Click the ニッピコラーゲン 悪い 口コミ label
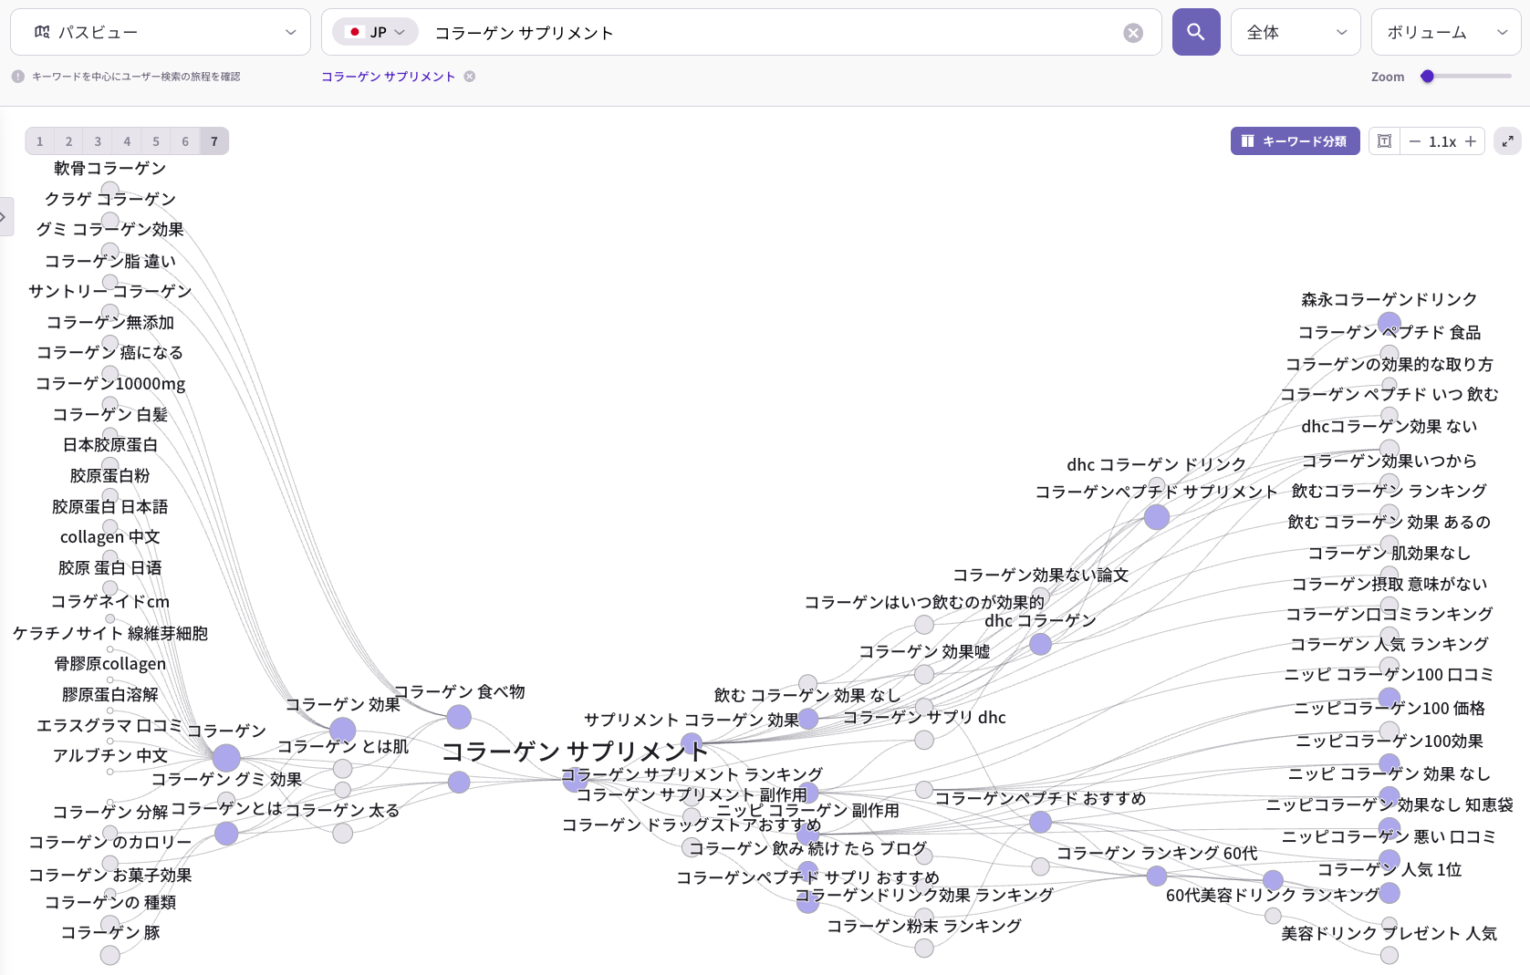1530x975 pixels. [x=1389, y=836]
